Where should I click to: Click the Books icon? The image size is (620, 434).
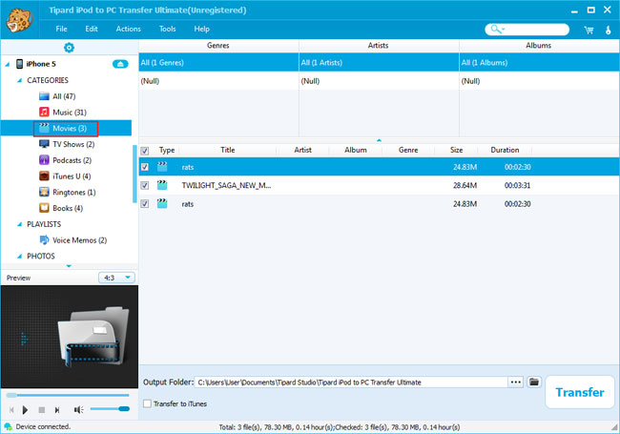[x=44, y=208]
